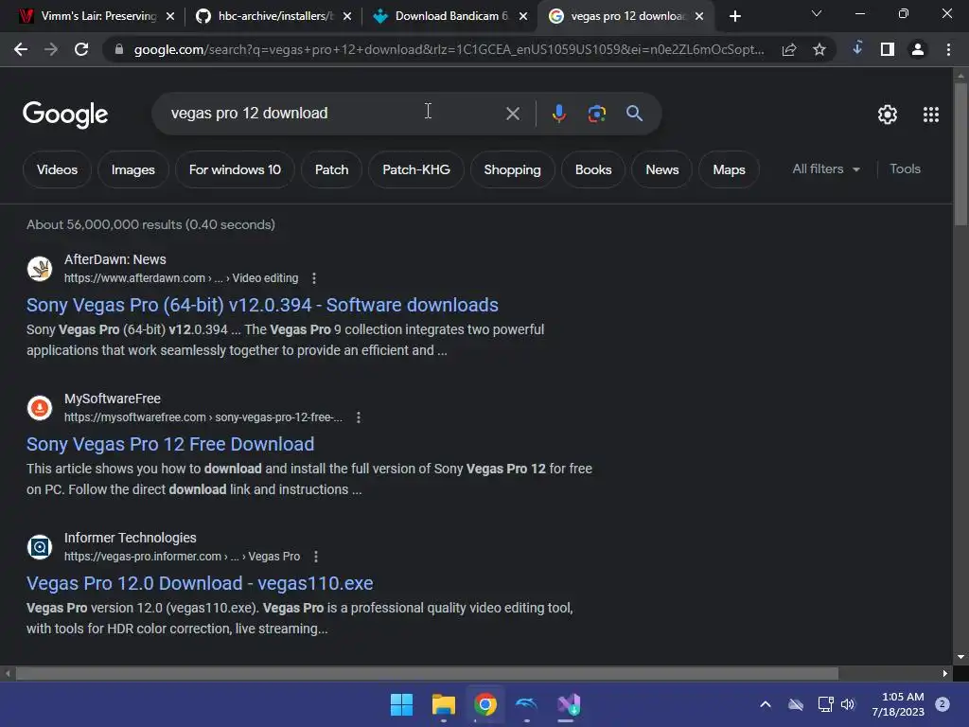
Task: Click MySoftwareFree site favicon
Action: [40, 408]
